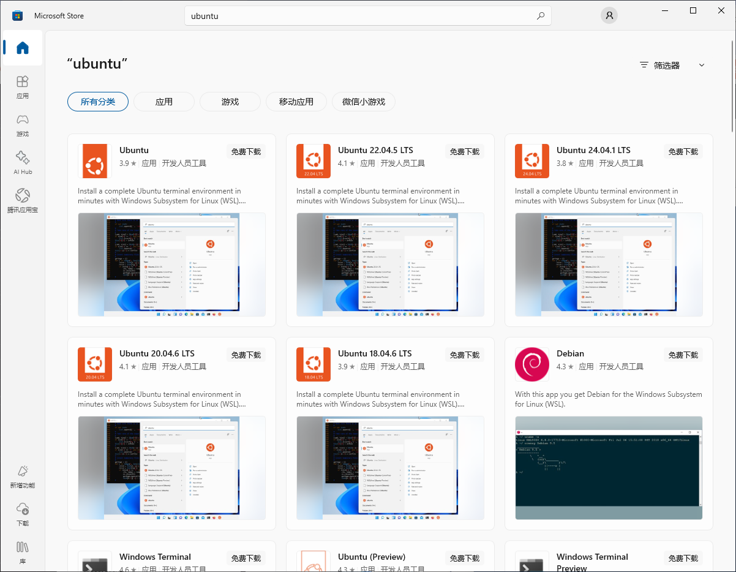The height and width of the screenshot is (572, 736).
Task: Open the Ubuntu app screenshot thumbnail
Action: click(172, 265)
